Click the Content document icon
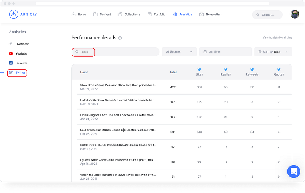The height and width of the screenshot is (193, 305). coord(95,14)
